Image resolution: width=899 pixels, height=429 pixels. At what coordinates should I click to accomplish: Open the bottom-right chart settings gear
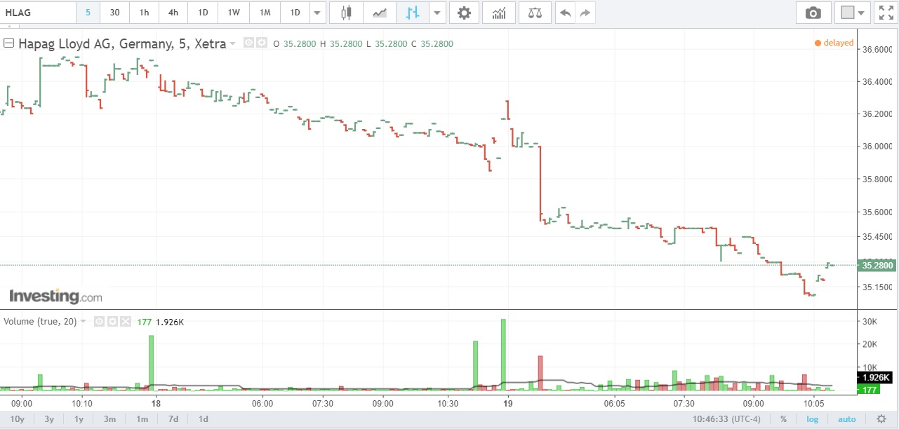tap(882, 419)
